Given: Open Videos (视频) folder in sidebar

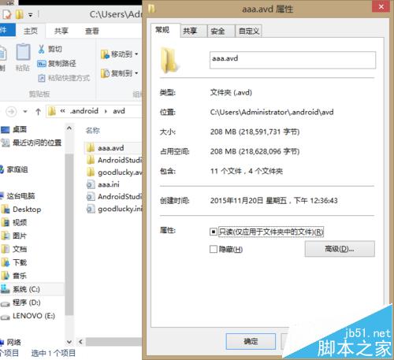Looking at the screenshot, I should click(x=14, y=223).
